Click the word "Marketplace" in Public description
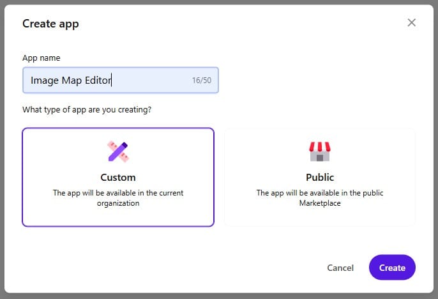The image size is (438, 299). pos(320,203)
